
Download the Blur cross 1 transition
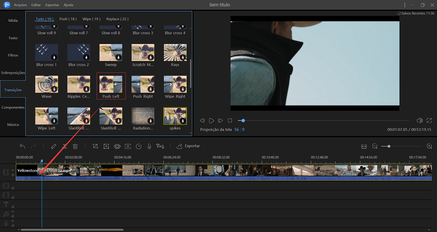(x=54, y=58)
